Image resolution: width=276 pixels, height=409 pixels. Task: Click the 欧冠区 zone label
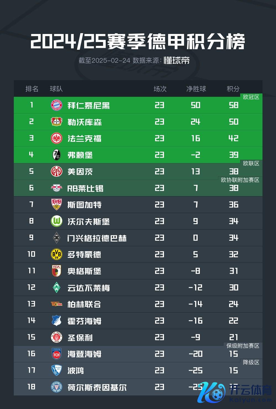[251, 97]
